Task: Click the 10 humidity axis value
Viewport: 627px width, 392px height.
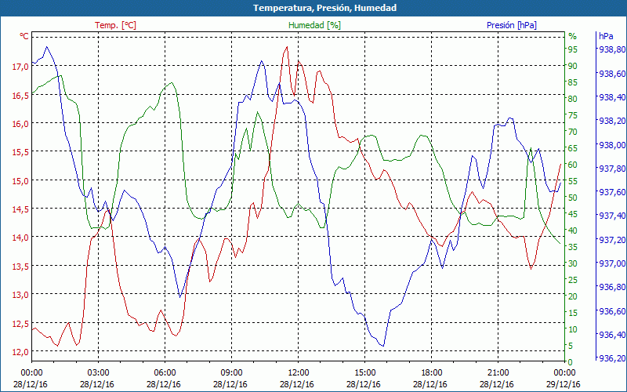Action: point(573,329)
